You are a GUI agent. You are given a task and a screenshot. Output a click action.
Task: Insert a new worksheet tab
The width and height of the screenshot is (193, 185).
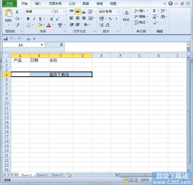point(69,175)
